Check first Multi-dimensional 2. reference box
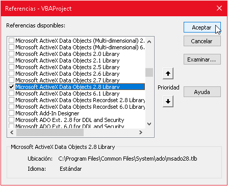Viewport: 228px width, 186px height. (11, 41)
